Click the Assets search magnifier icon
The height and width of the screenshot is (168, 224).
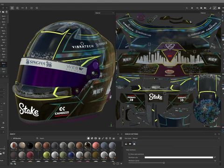[37, 138]
